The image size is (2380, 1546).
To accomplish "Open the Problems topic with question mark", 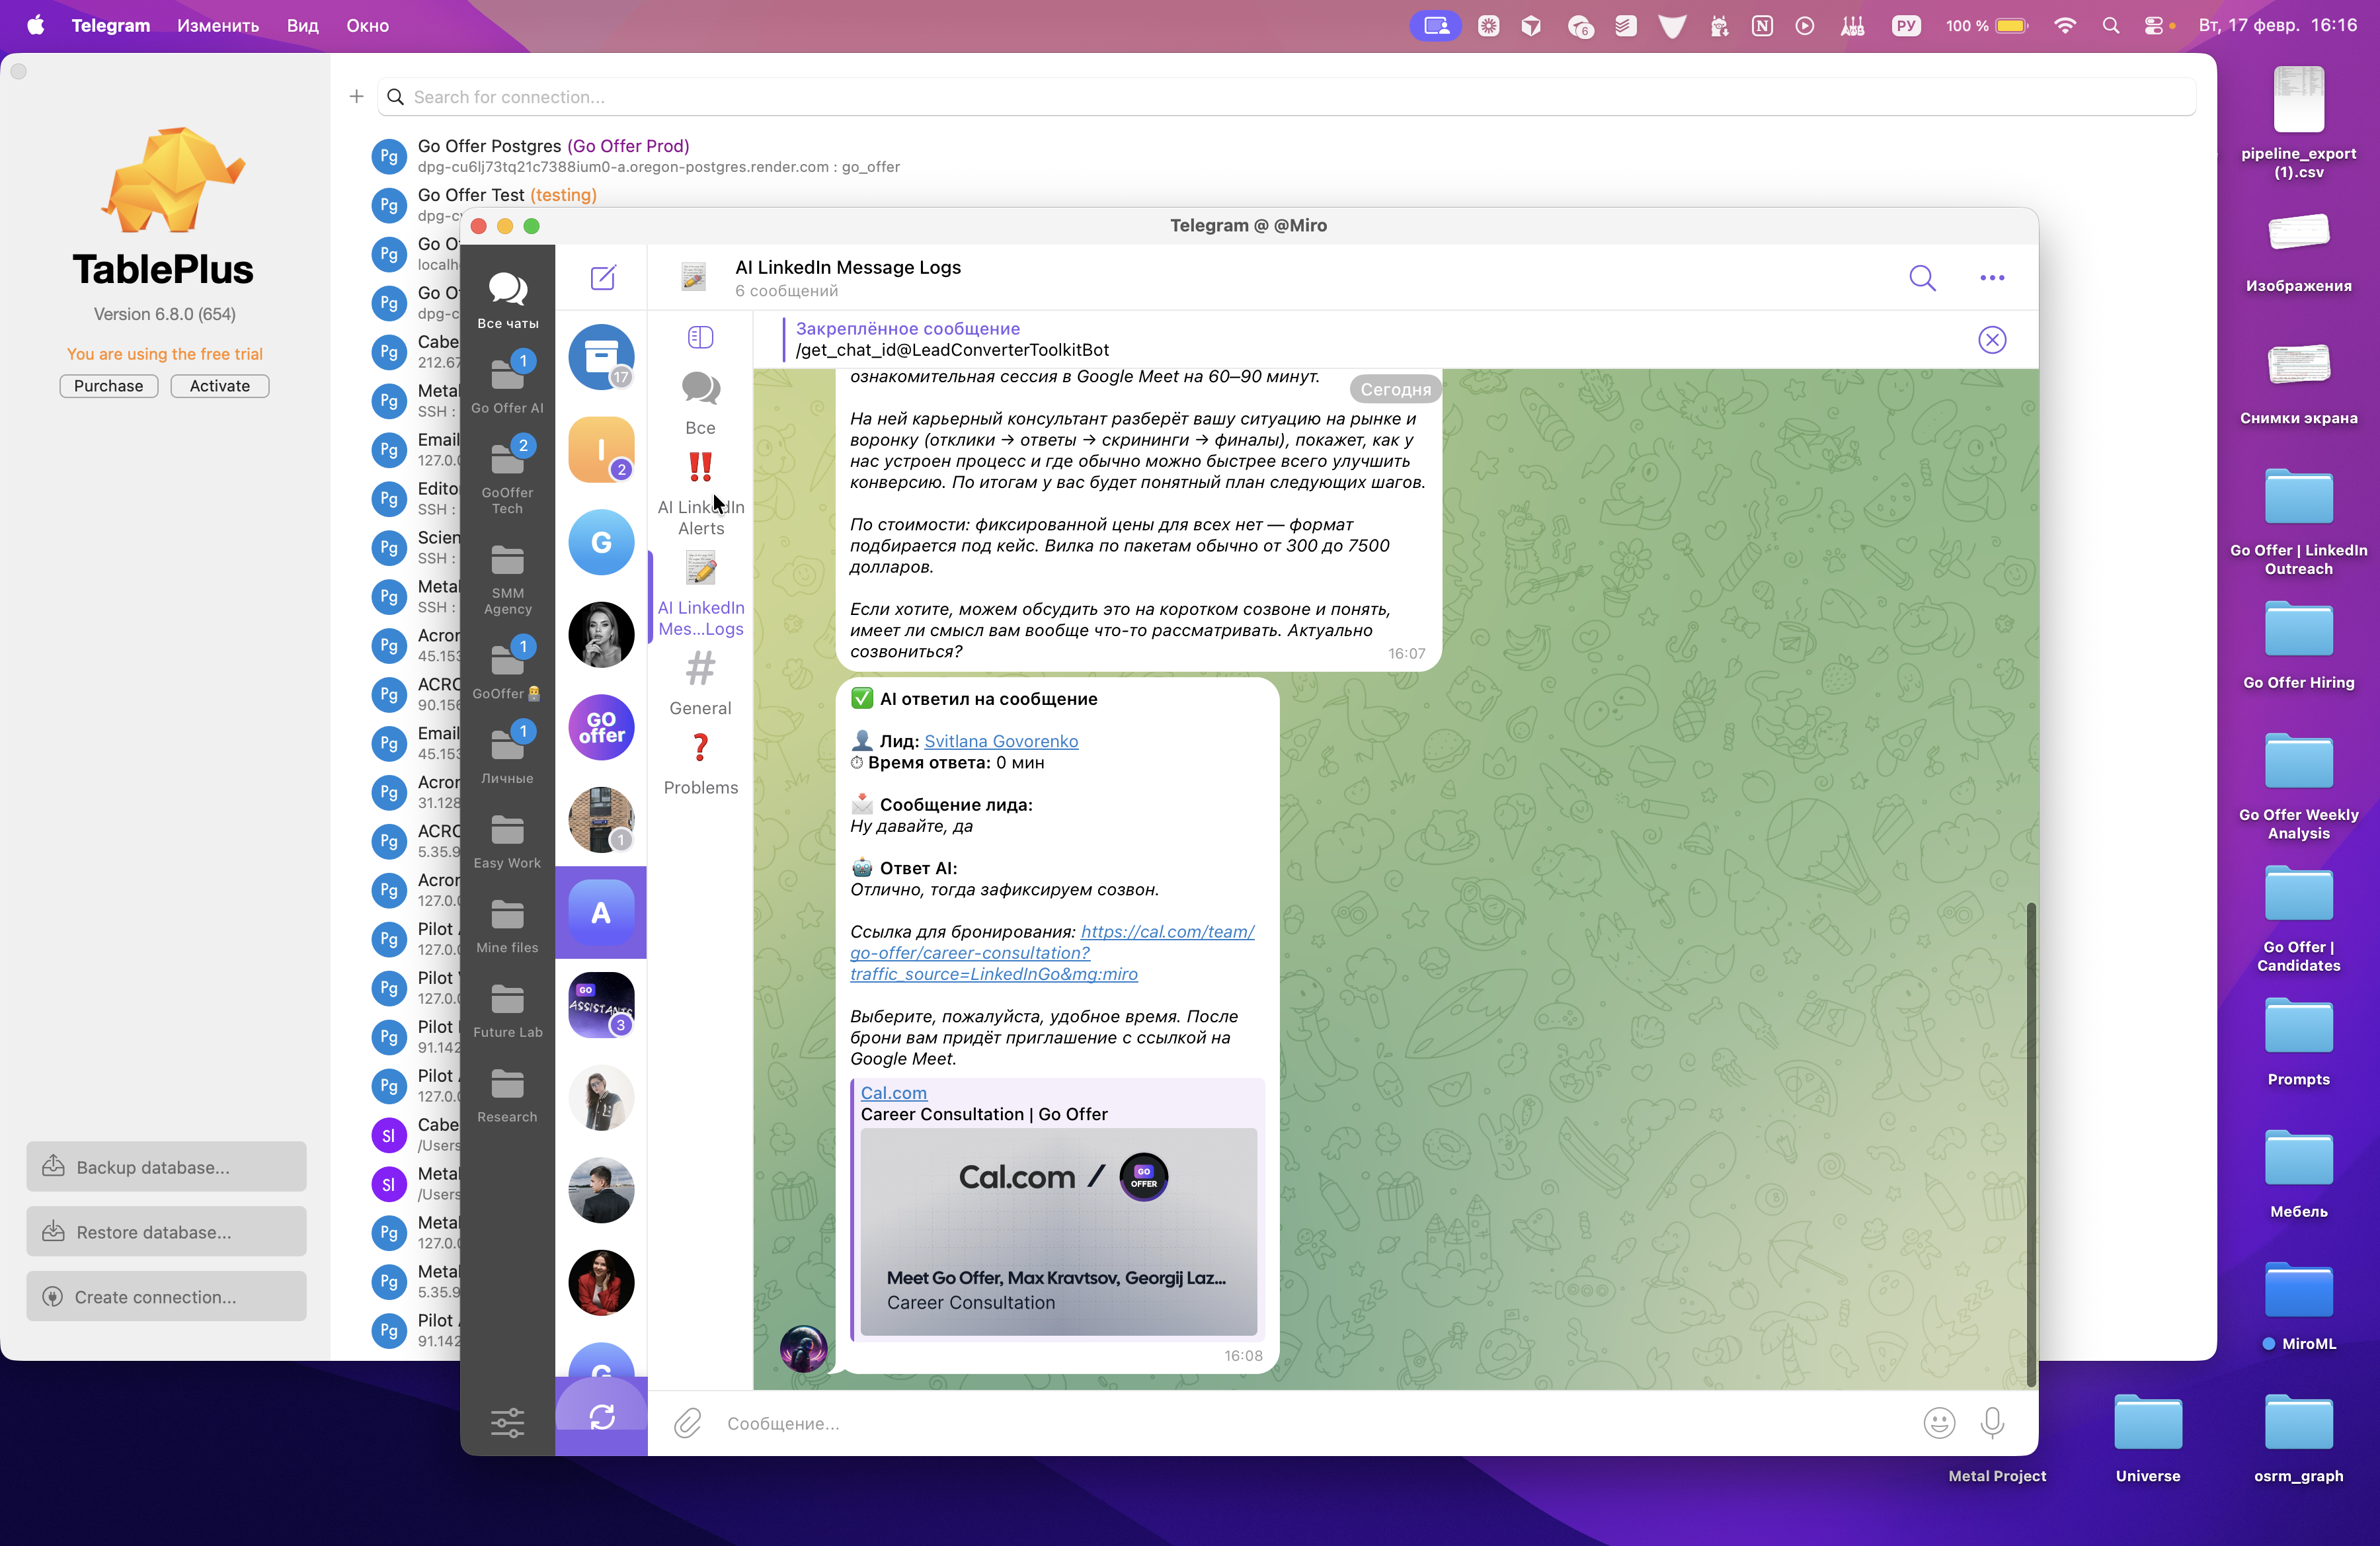I will 700,765.
